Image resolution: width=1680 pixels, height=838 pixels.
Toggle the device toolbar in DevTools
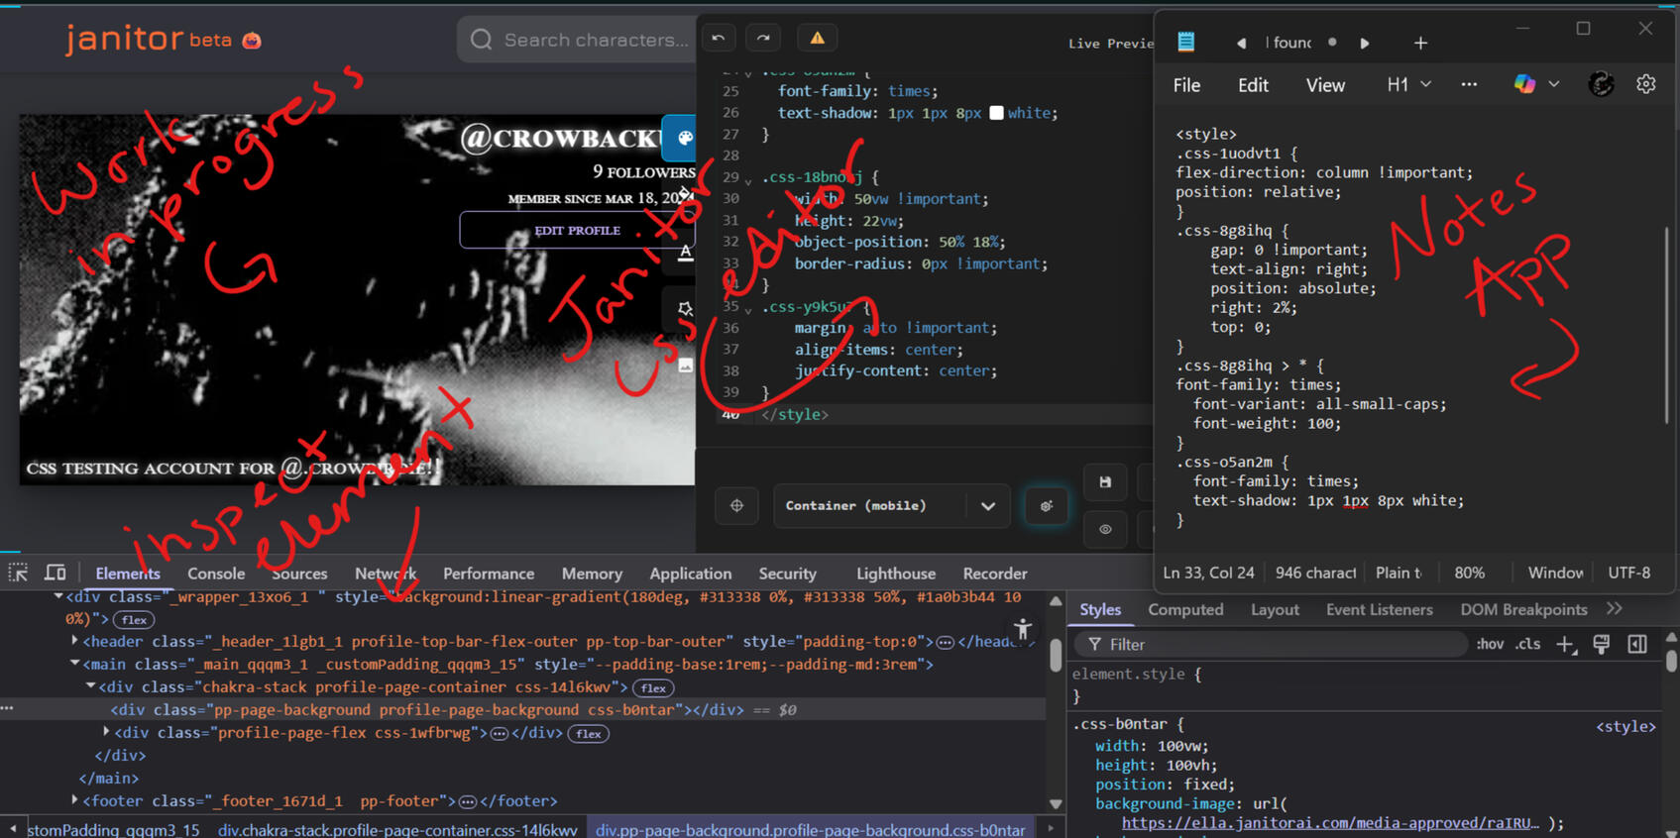coord(56,573)
